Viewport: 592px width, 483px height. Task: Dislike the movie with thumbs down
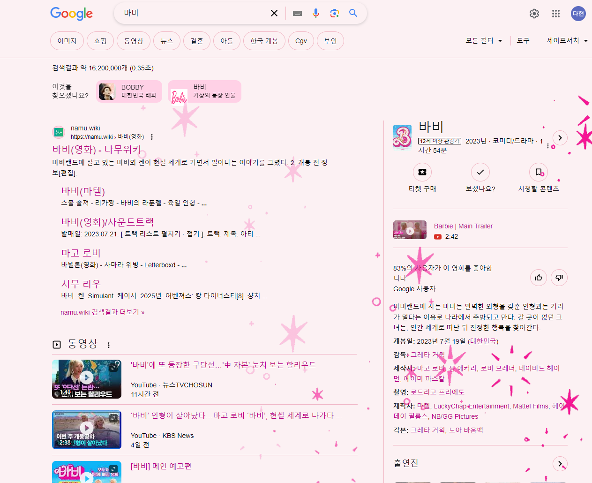tap(559, 278)
